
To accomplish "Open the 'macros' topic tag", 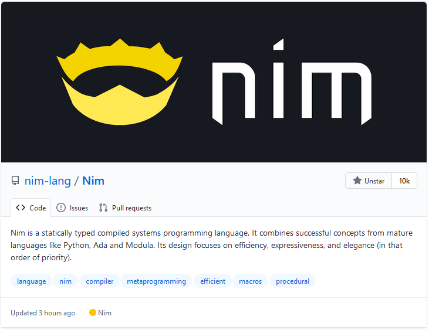I will [251, 281].
